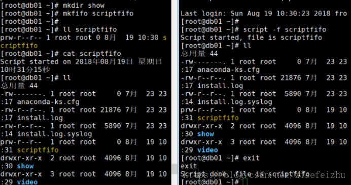Image resolution: width=351 pixels, height=185 pixels.
Task: Click "Script started, file is scriptfifo" line
Action: click(251, 38)
